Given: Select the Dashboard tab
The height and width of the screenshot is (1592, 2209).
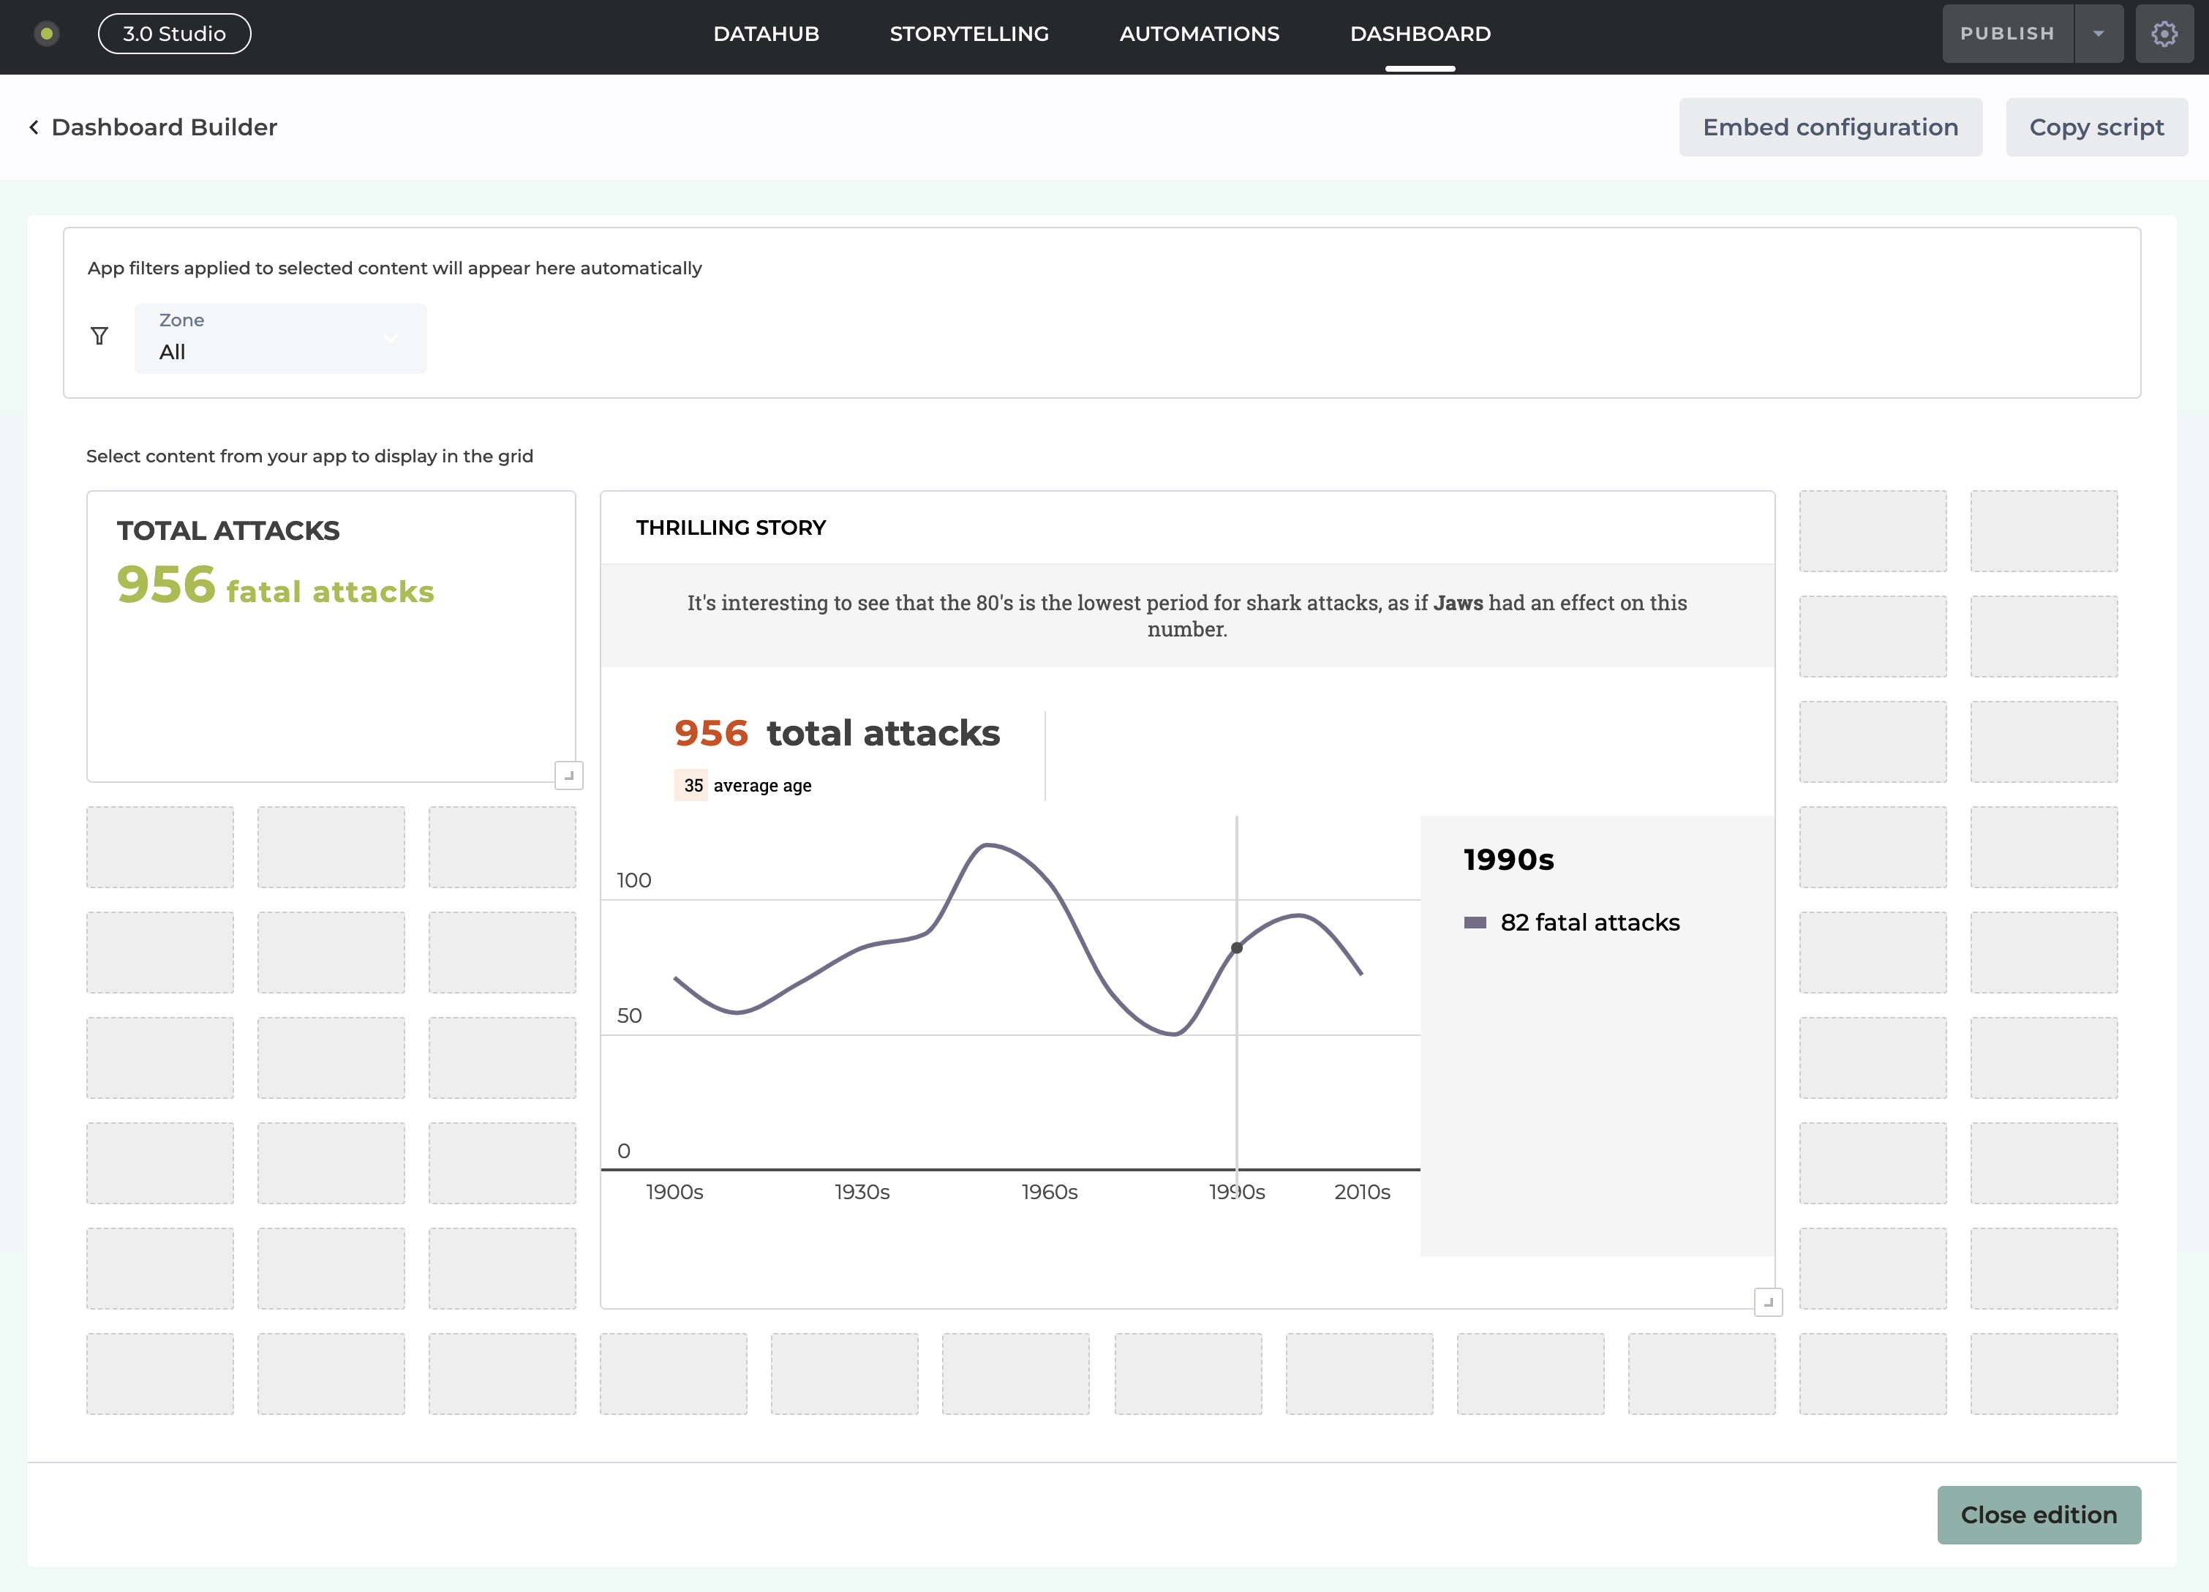Looking at the screenshot, I should [1419, 34].
